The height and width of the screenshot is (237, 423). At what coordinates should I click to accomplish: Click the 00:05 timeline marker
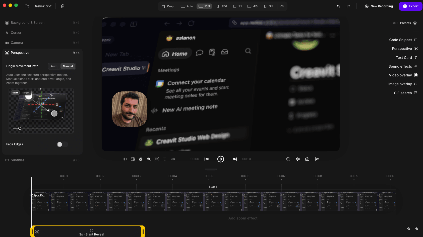click(209, 176)
